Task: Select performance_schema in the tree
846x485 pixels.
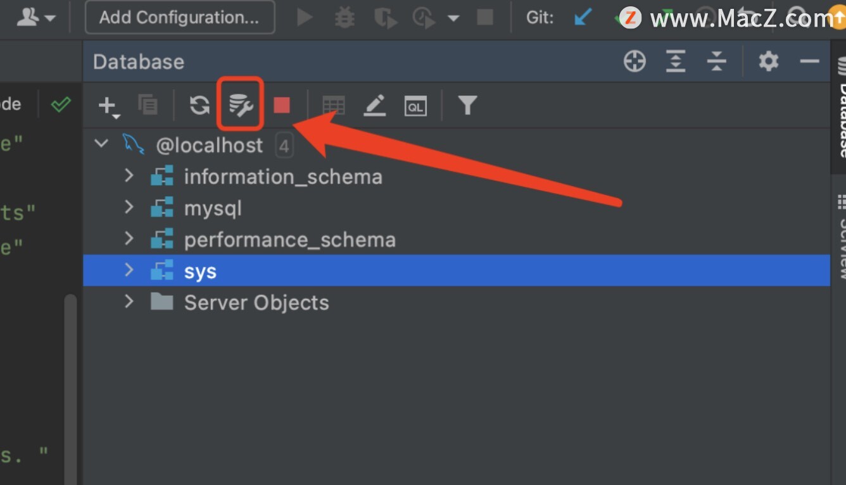Action: coord(456,239)
